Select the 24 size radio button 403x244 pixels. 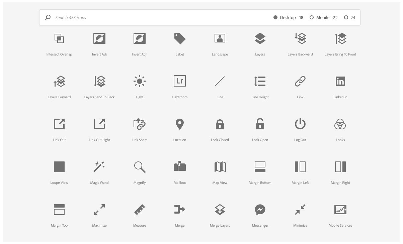click(x=346, y=17)
